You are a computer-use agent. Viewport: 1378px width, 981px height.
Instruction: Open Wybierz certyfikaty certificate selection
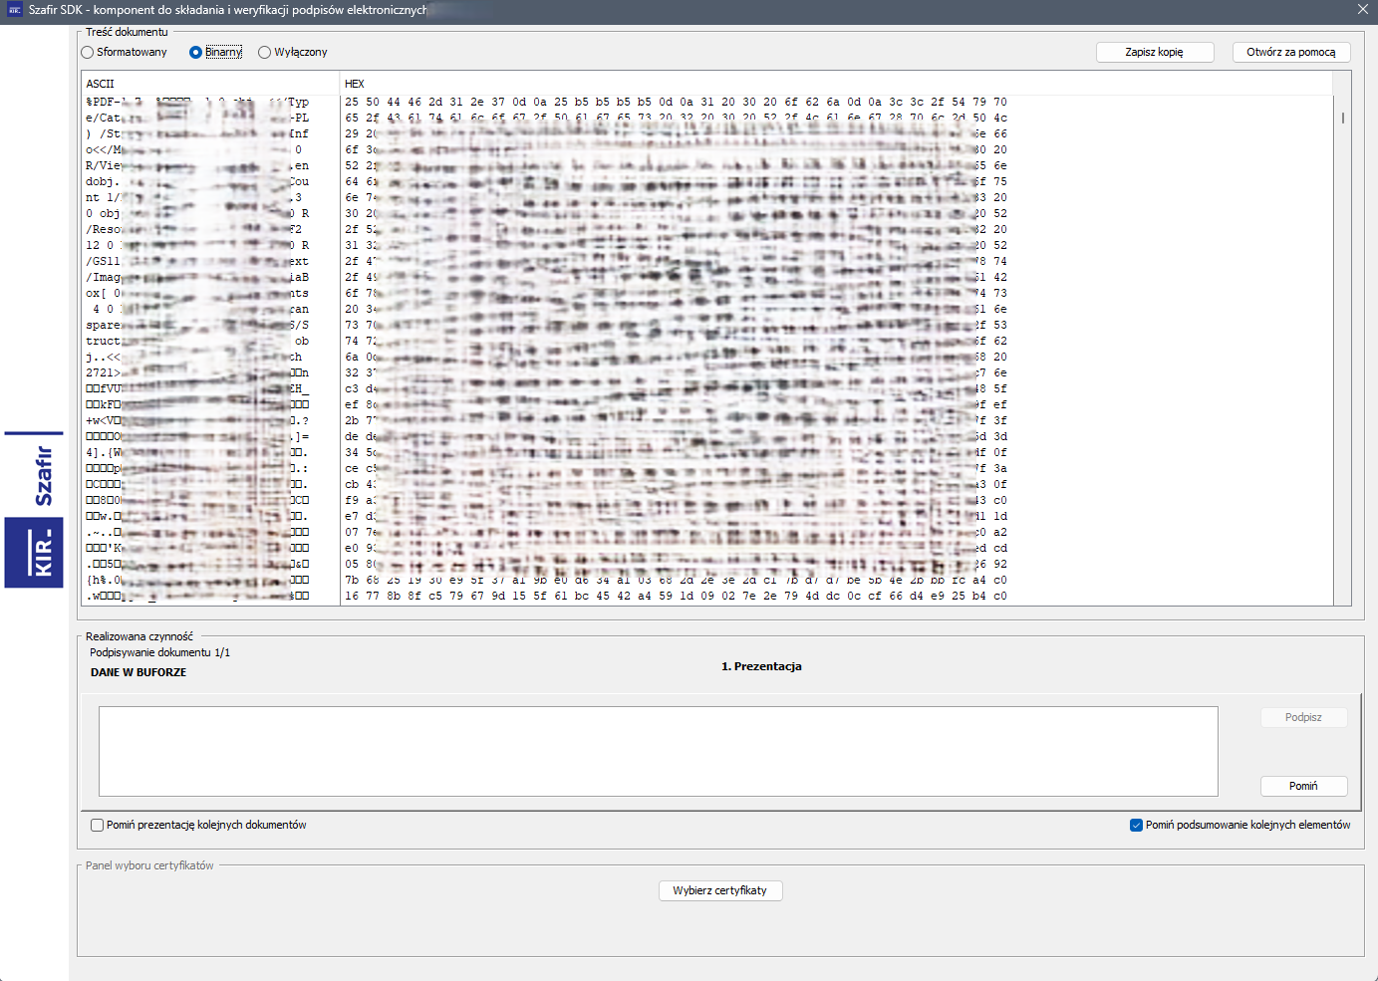719,890
